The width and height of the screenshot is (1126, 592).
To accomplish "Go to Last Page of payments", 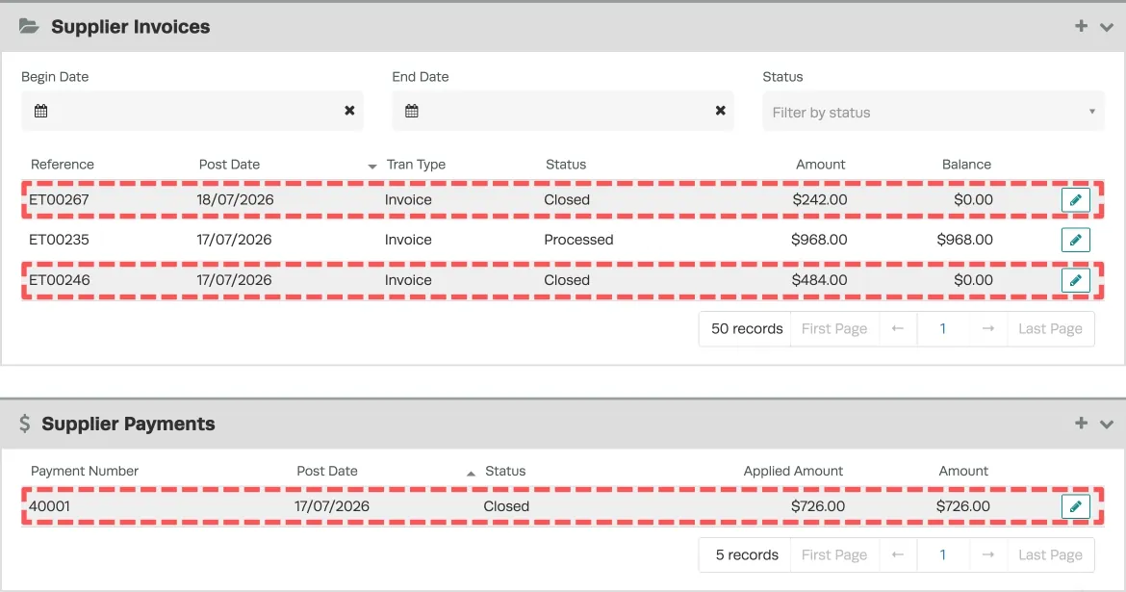I will 1051,555.
